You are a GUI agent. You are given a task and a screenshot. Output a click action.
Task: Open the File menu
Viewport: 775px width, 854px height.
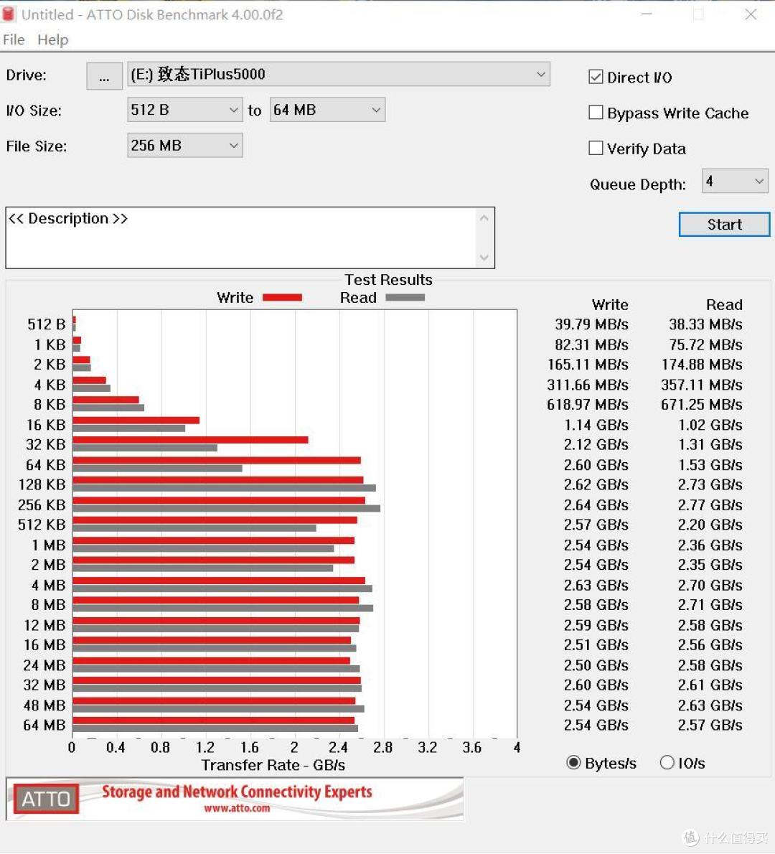coord(14,39)
